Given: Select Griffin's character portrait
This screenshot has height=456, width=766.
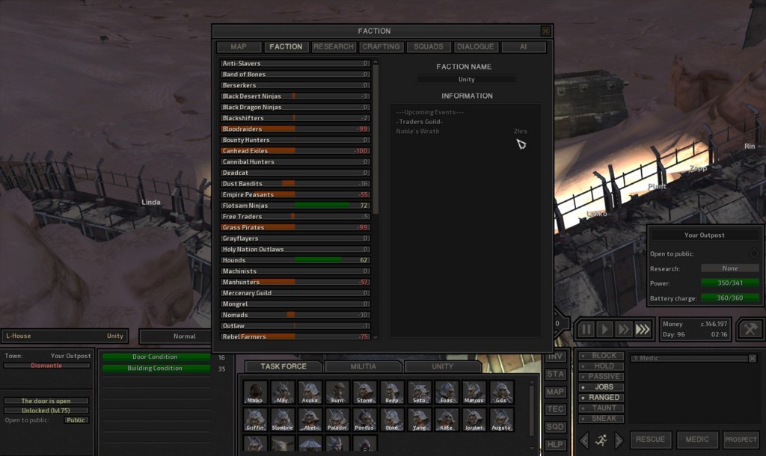Looking at the screenshot, I should point(255,420).
